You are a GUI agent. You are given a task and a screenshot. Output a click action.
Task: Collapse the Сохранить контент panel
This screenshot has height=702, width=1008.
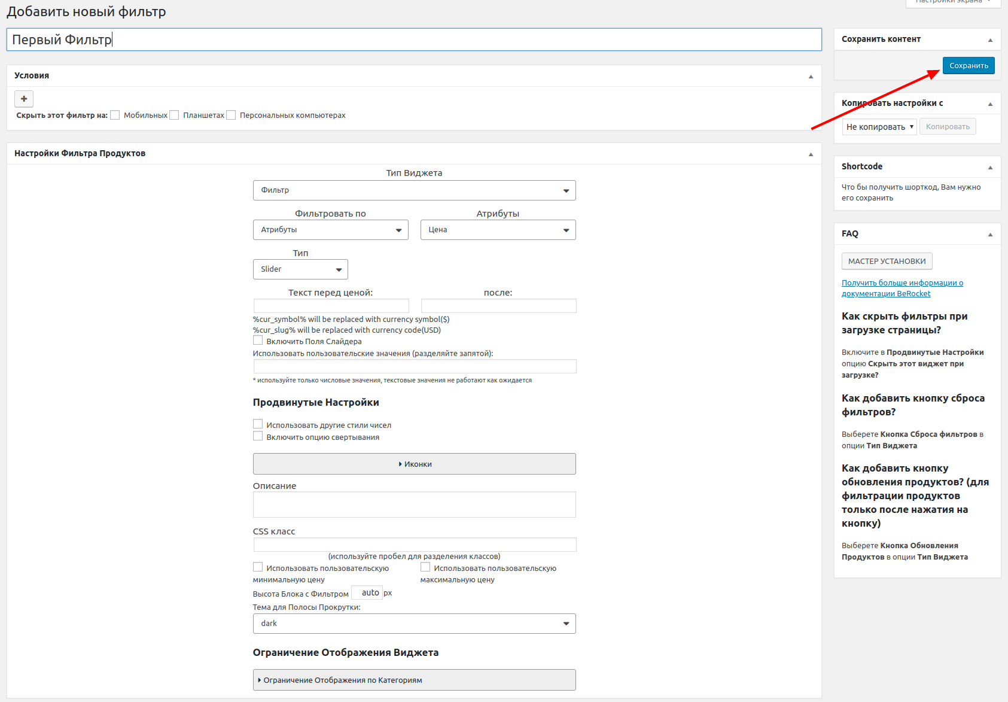[x=990, y=39]
